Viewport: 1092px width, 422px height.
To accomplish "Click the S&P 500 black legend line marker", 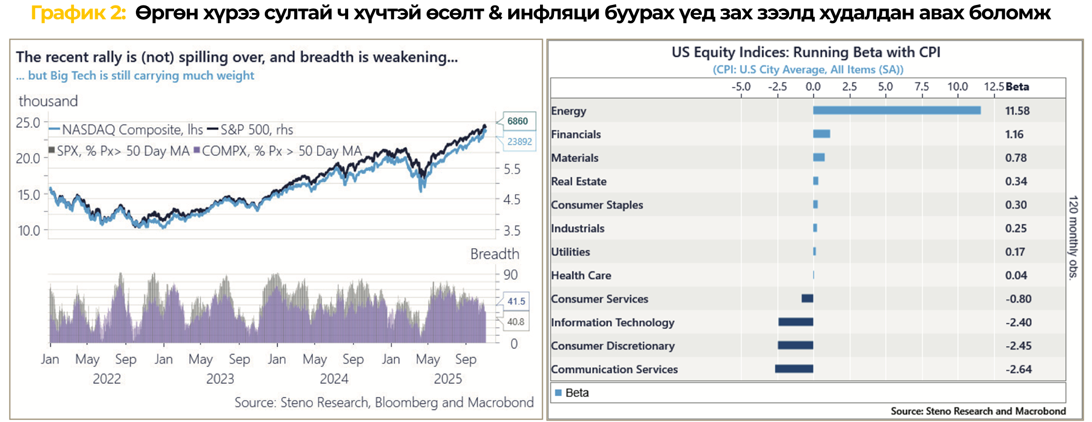I will click(x=213, y=130).
